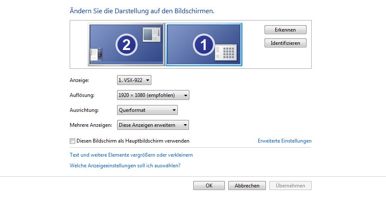Viewport: 386px width, 219px height.
Task: Click the Übernehmen button
Action: coord(290,186)
